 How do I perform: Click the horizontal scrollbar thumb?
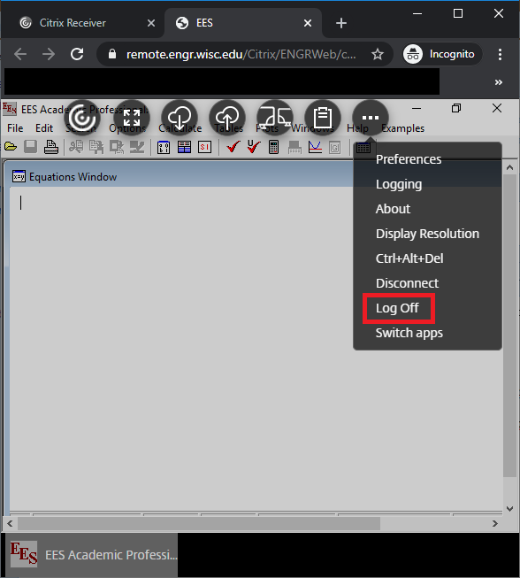coord(199,523)
